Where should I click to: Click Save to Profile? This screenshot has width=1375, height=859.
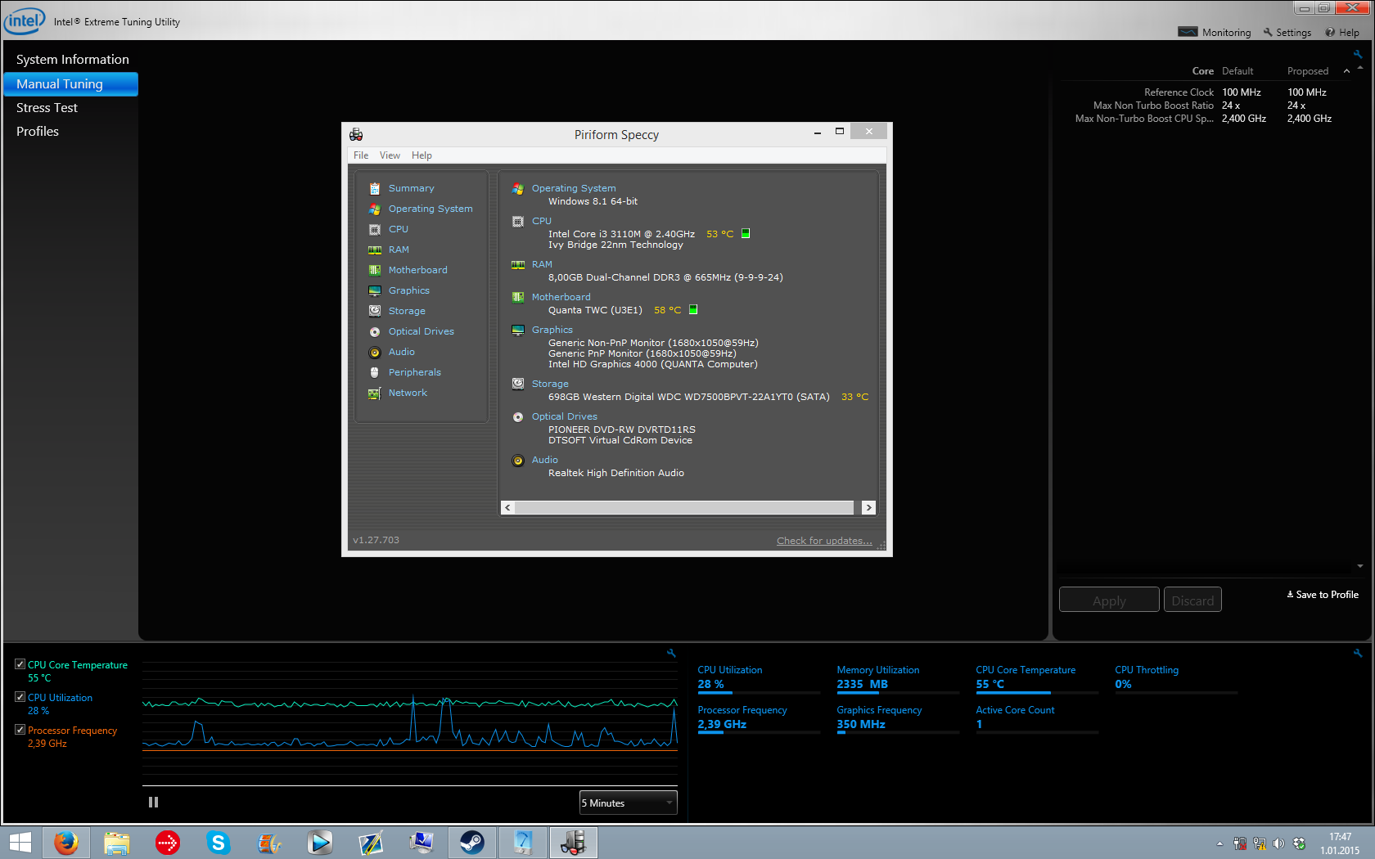point(1323,595)
